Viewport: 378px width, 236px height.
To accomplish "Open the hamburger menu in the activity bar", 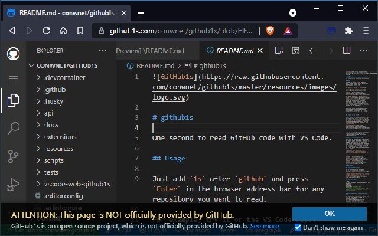I will [13, 78].
